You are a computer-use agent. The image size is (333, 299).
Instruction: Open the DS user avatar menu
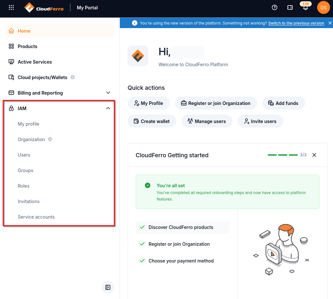323,8
